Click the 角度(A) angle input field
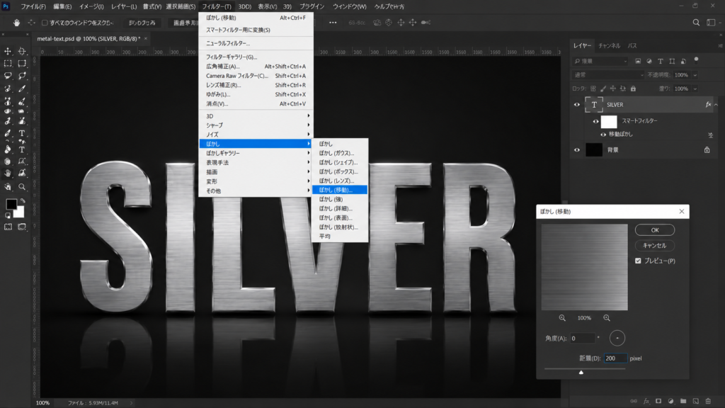Screen dimensions: 725x408 click(x=582, y=338)
